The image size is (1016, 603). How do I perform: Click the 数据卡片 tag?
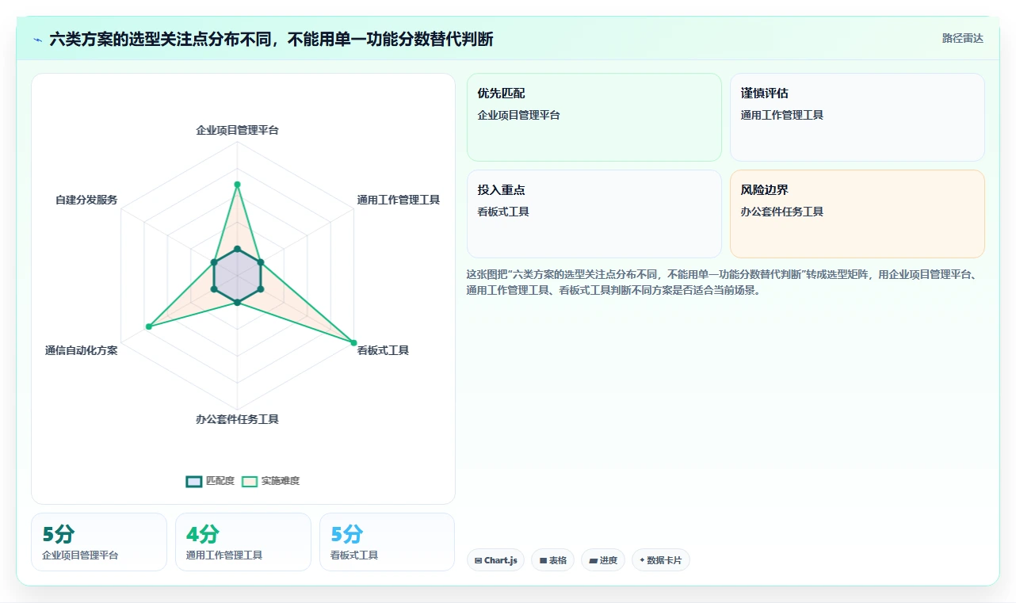(x=661, y=560)
